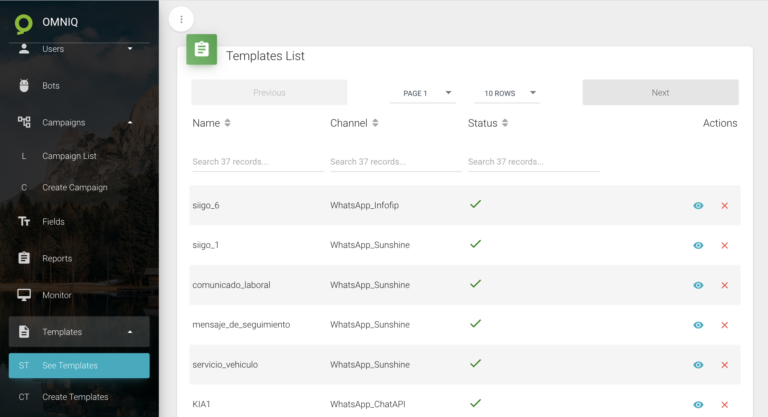Remove the comunicado_laboral template
The image size is (768, 417).
(724, 285)
